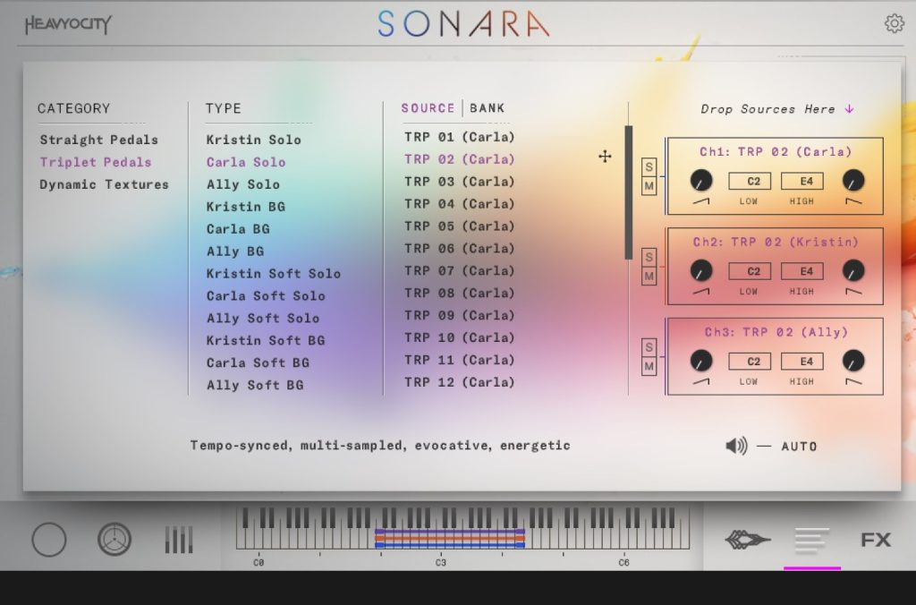Open the settings gear icon
Screen dimensions: 916x605
pos(894,24)
